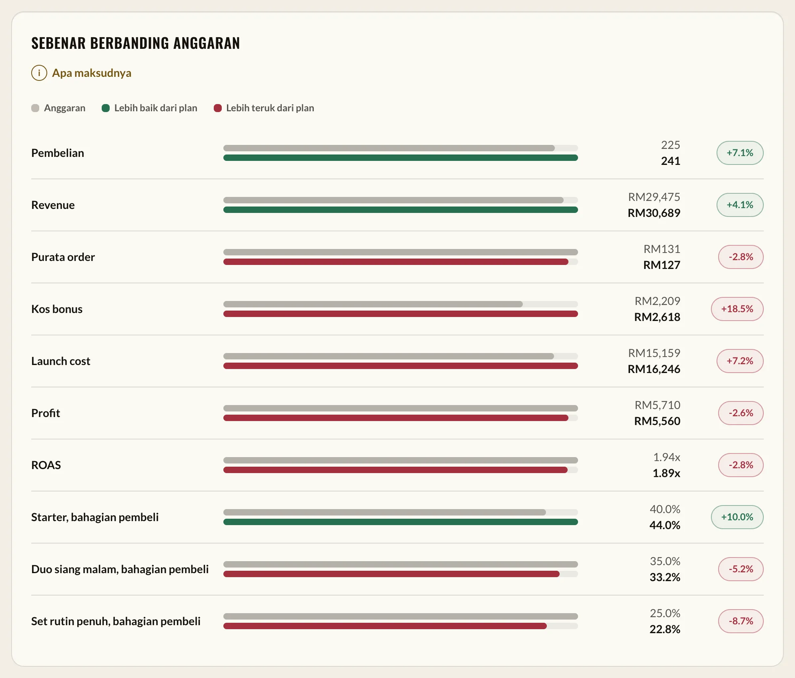Click the Set rutin penuh, bahagian pembeli label

click(x=116, y=621)
